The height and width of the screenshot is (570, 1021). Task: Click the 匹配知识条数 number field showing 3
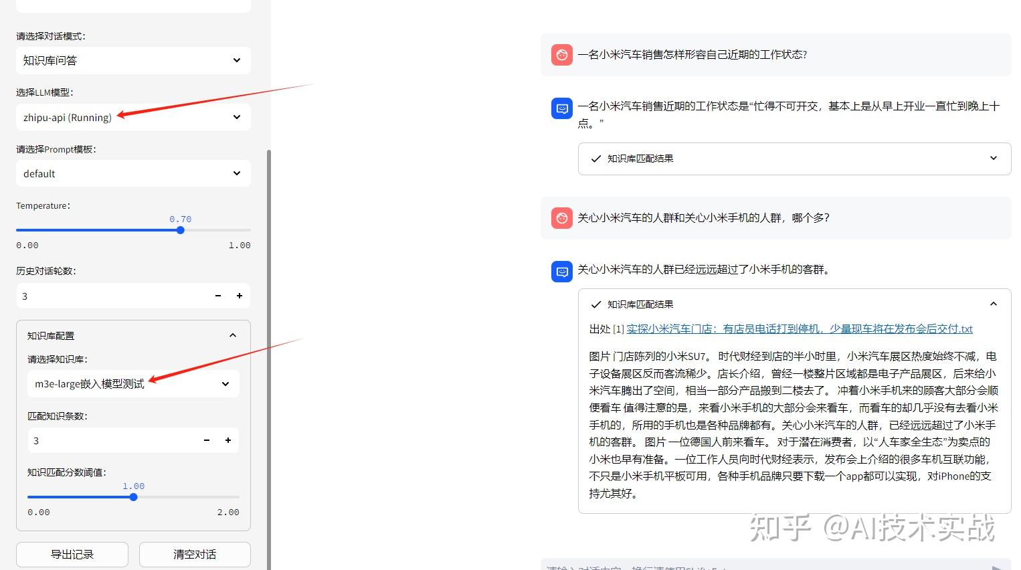pyautogui.click(x=110, y=440)
